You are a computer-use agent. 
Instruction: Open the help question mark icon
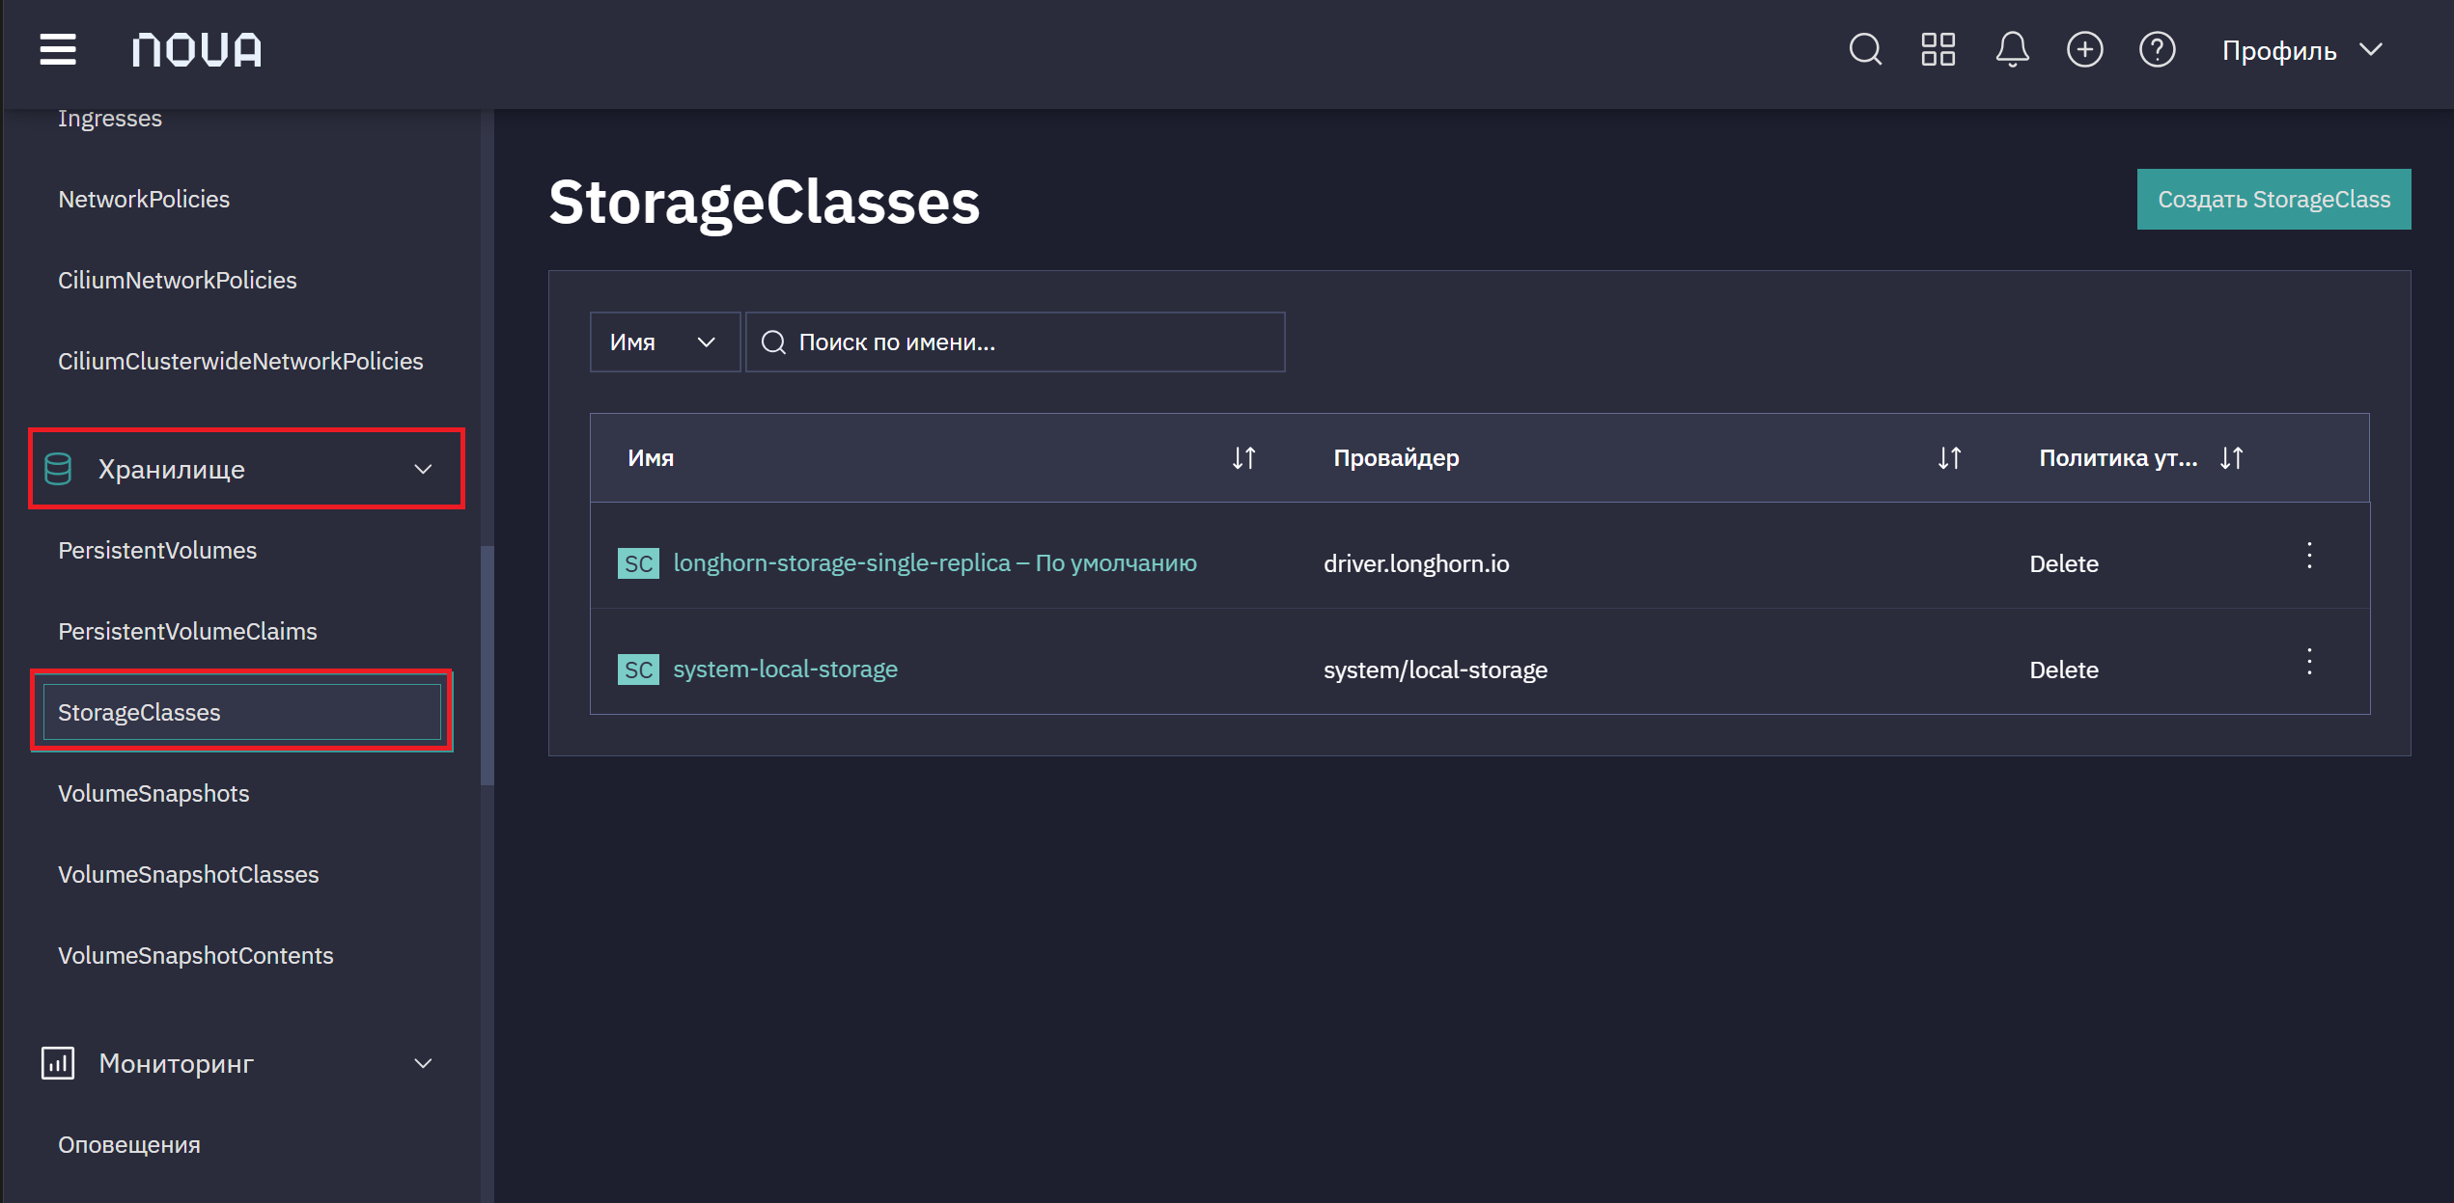(x=2157, y=49)
